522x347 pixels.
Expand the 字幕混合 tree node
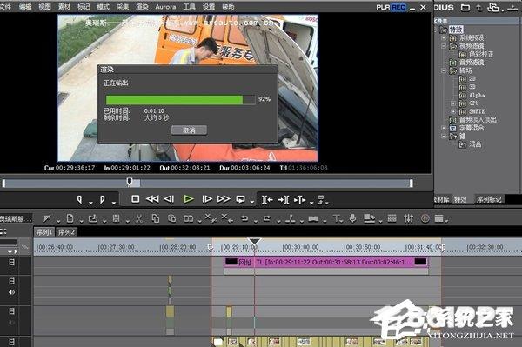(444, 128)
